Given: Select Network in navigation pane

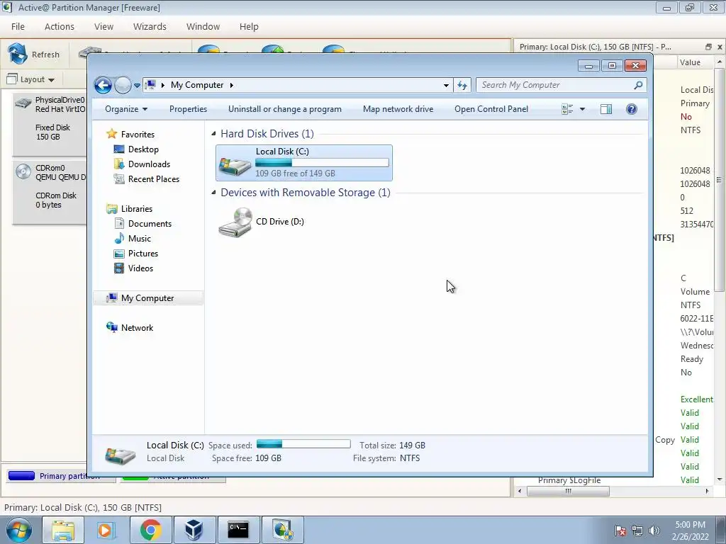Looking at the screenshot, I should click(137, 328).
